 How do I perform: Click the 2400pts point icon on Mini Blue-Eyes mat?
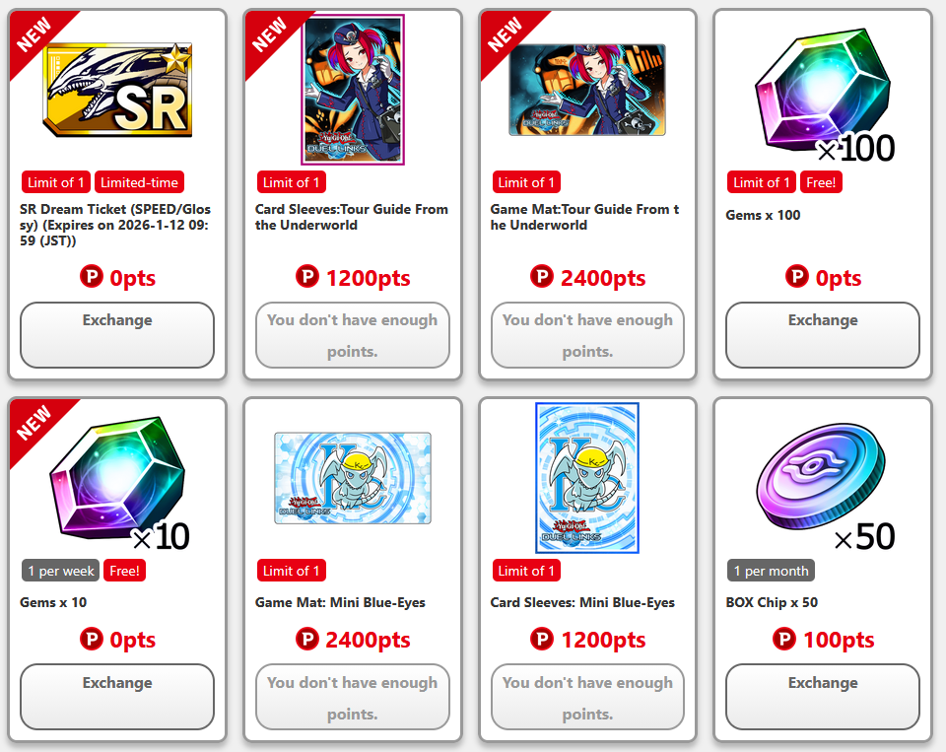pyautogui.click(x=307, y=639)
